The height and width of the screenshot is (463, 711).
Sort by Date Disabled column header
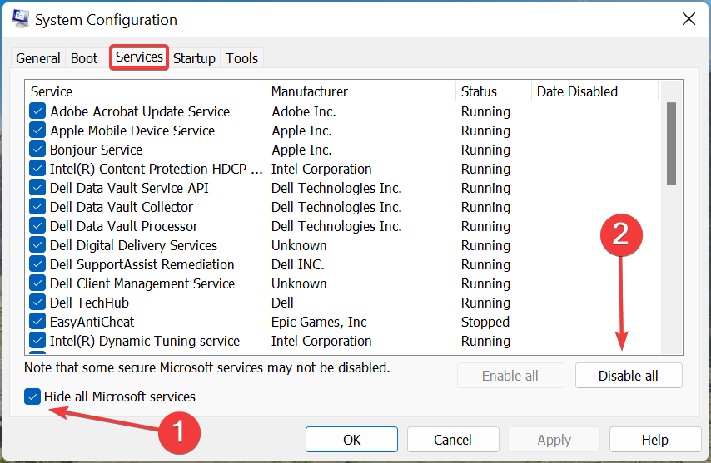(x=595, y=91)
